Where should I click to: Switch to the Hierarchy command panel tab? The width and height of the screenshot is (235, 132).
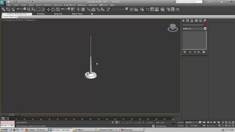192,21
